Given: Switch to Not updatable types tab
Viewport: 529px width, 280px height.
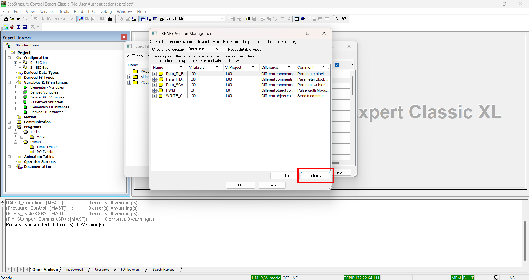Looking at the screenshot, I should coord(245,49).
